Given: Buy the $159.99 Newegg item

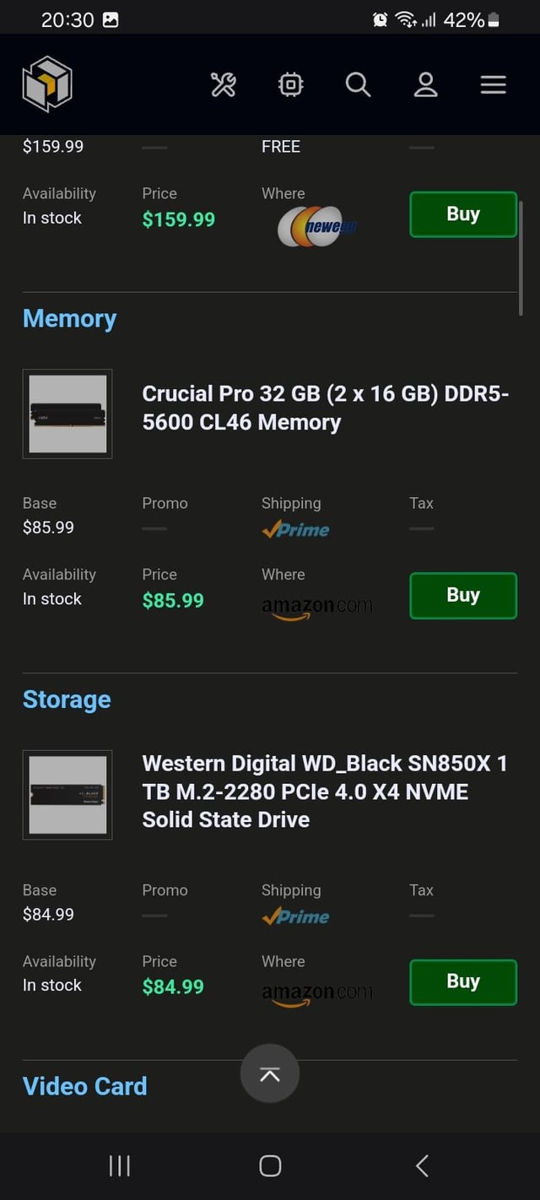Looking at the screenshot, I should tap(462, 214).
